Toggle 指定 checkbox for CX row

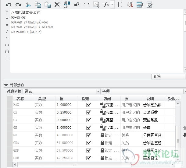pos(89,112)
